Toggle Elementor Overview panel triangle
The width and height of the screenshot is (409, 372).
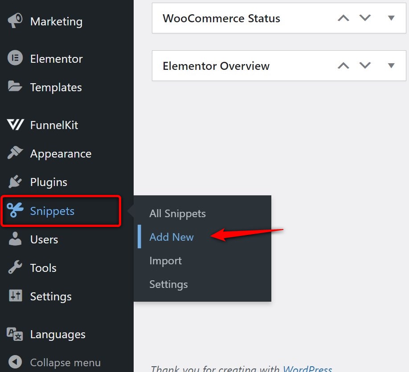pyautogui.click(x=391, y=66)
